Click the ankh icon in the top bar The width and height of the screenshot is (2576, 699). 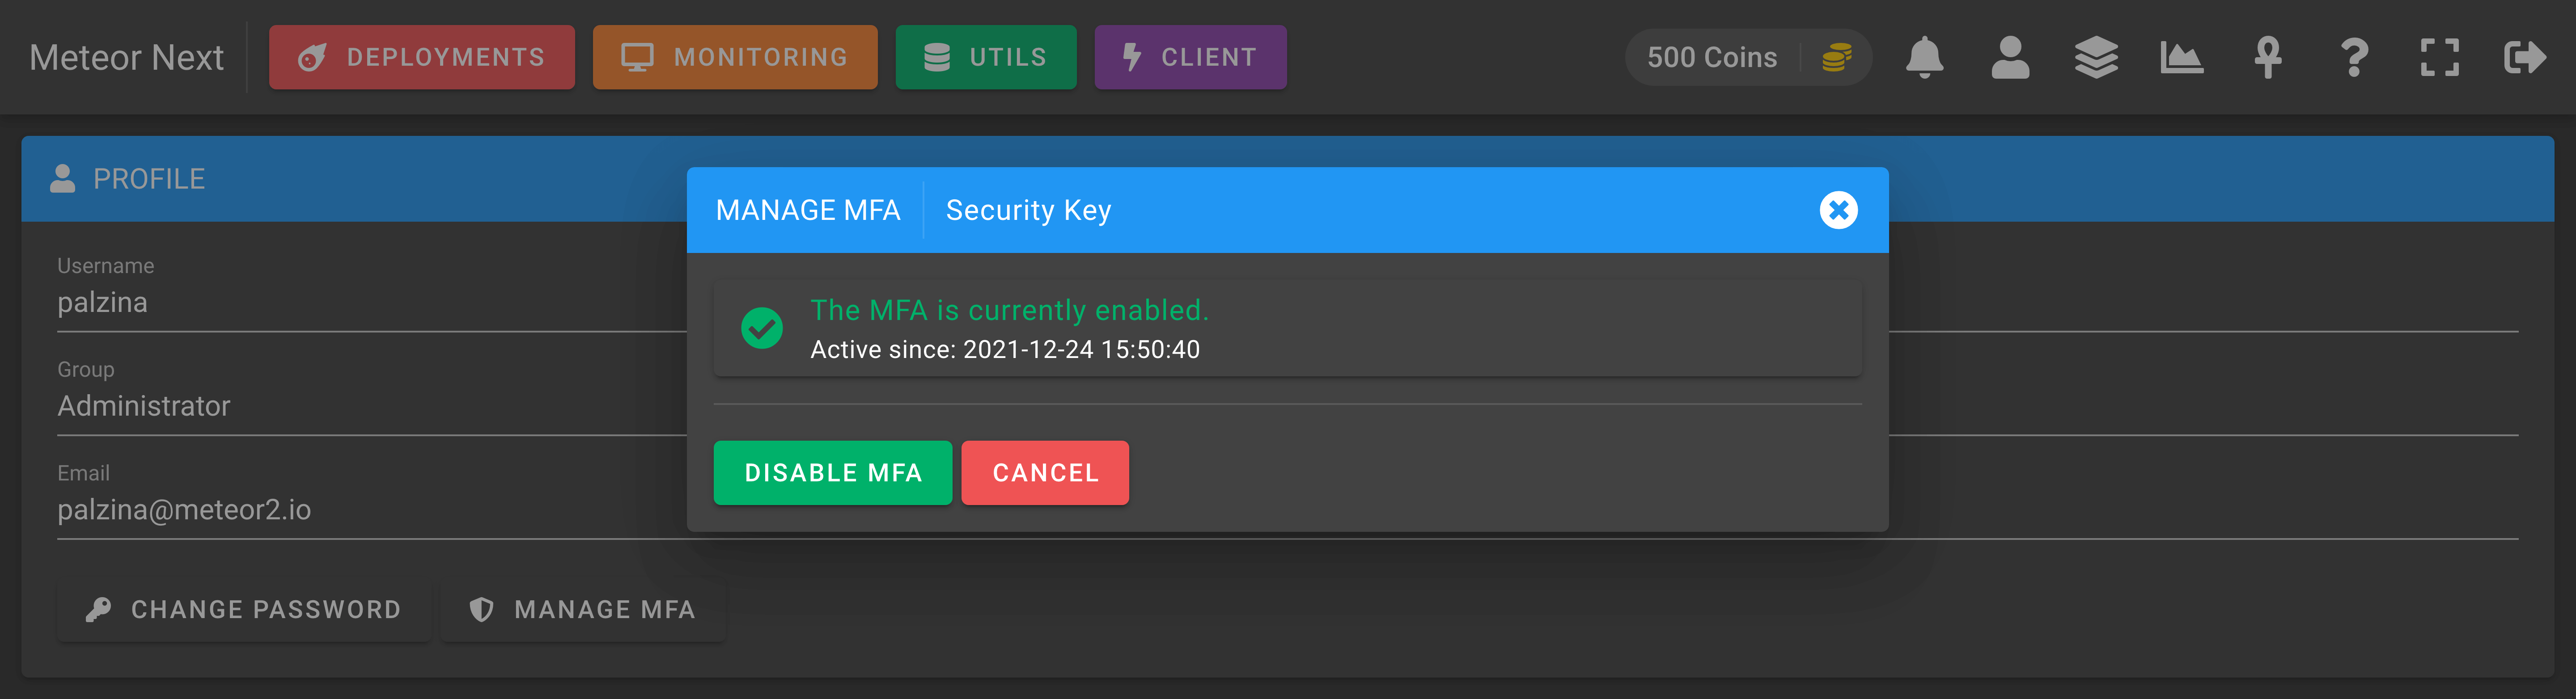pyautogui.click(x=2268, y=57)
